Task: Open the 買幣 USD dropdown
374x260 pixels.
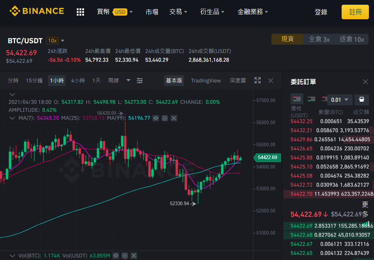Action: coord(115,12)
